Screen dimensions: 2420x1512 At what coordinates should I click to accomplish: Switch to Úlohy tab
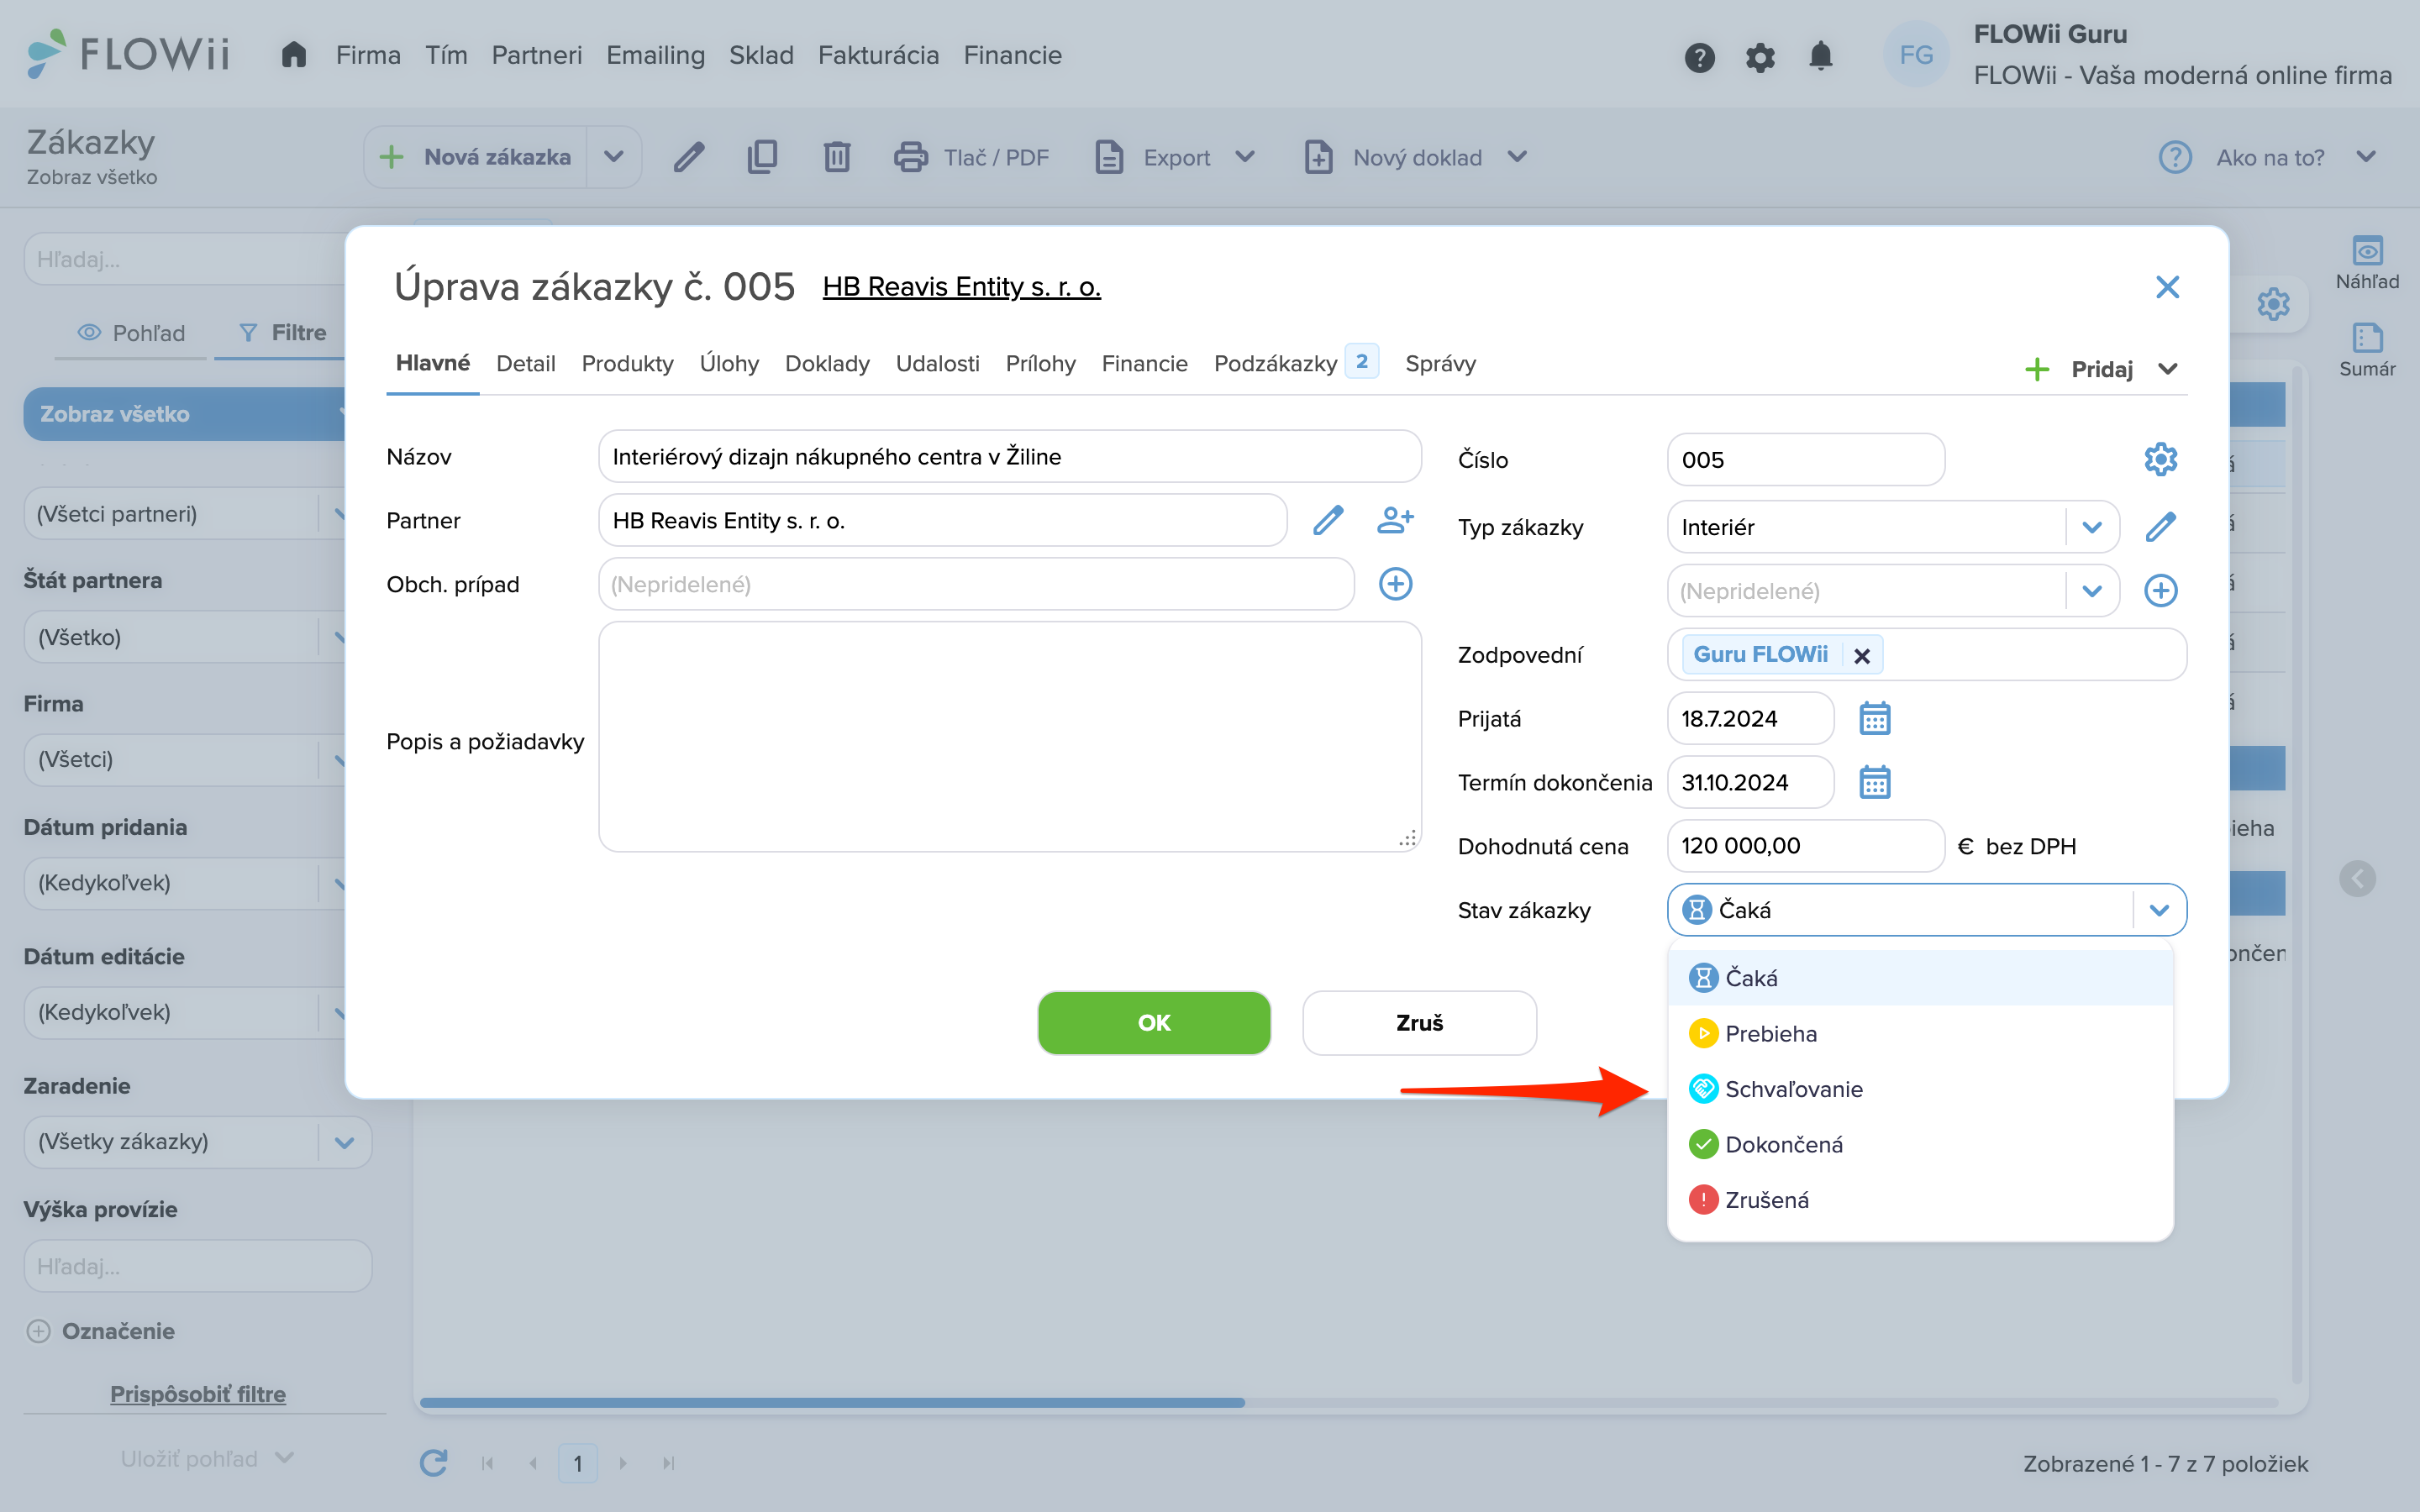729,364
